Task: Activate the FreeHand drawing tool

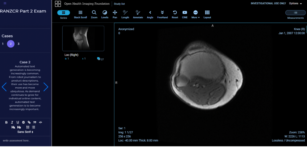Action: pyautogui.click(x=162, y=14)
